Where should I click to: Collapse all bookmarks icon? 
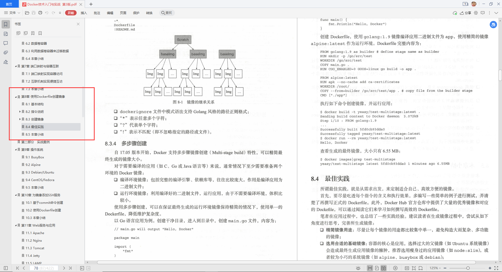pyautogui.click(x=26, y=33)
